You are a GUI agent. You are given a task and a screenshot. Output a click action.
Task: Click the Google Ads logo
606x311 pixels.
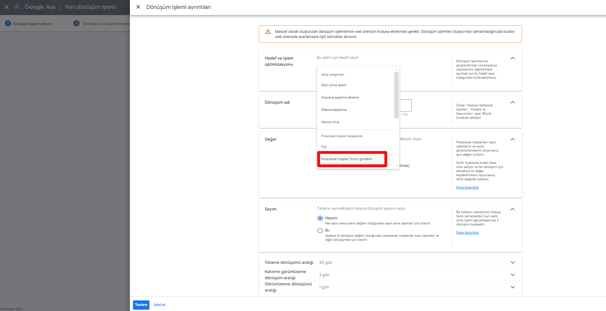pyautogui.click(x=18, y=7)
